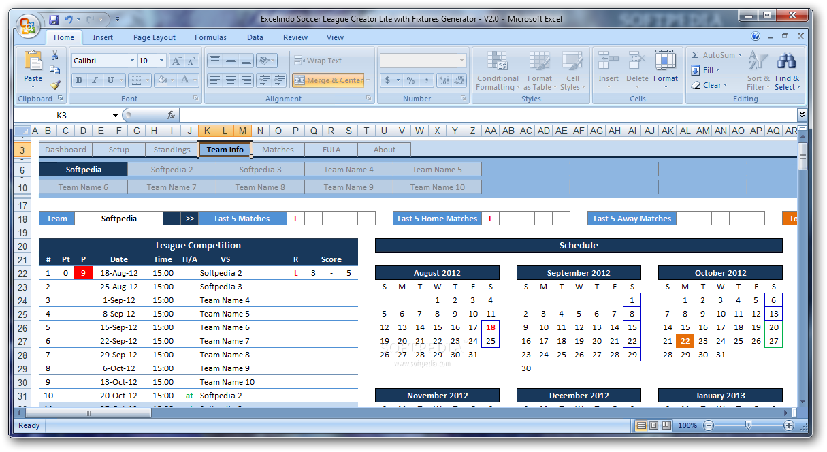The image size is (827, 452).
Task: Click the Copy icon in Clipboard
Action: [x=55, y=70]
